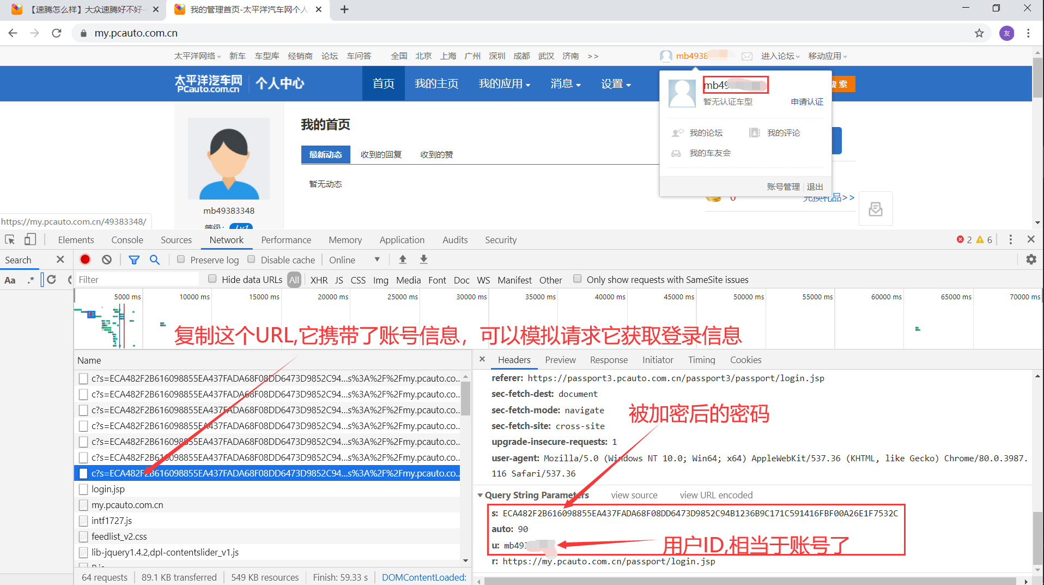Switch to Console tab in DevTools
Screen dimensions: 1044x585
click(x=127, y=240)
